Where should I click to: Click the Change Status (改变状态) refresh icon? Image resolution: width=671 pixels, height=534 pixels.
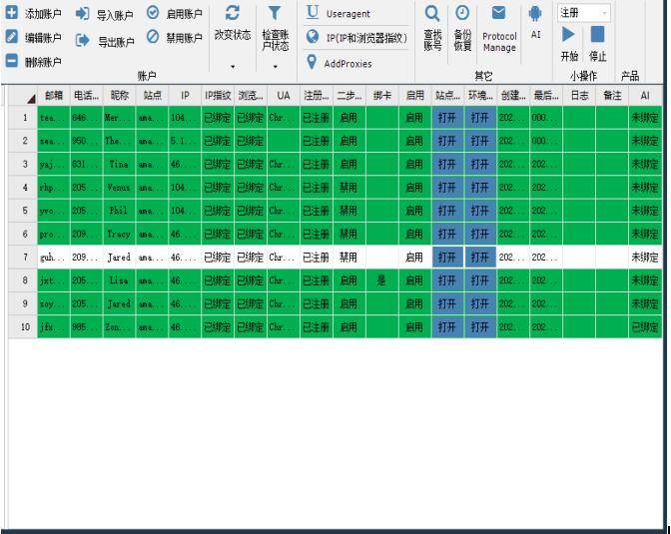232,13
